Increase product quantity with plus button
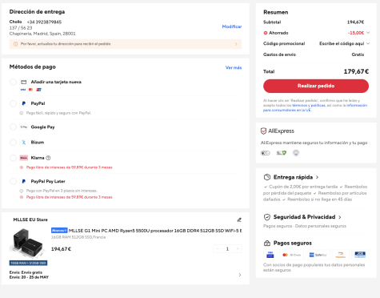This screenshot has width=380, height=298. (238, 249)
